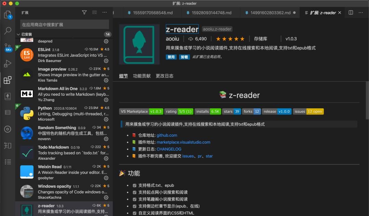
Task: Open settings gear for the Python extension
Action: tap(106, 119)
